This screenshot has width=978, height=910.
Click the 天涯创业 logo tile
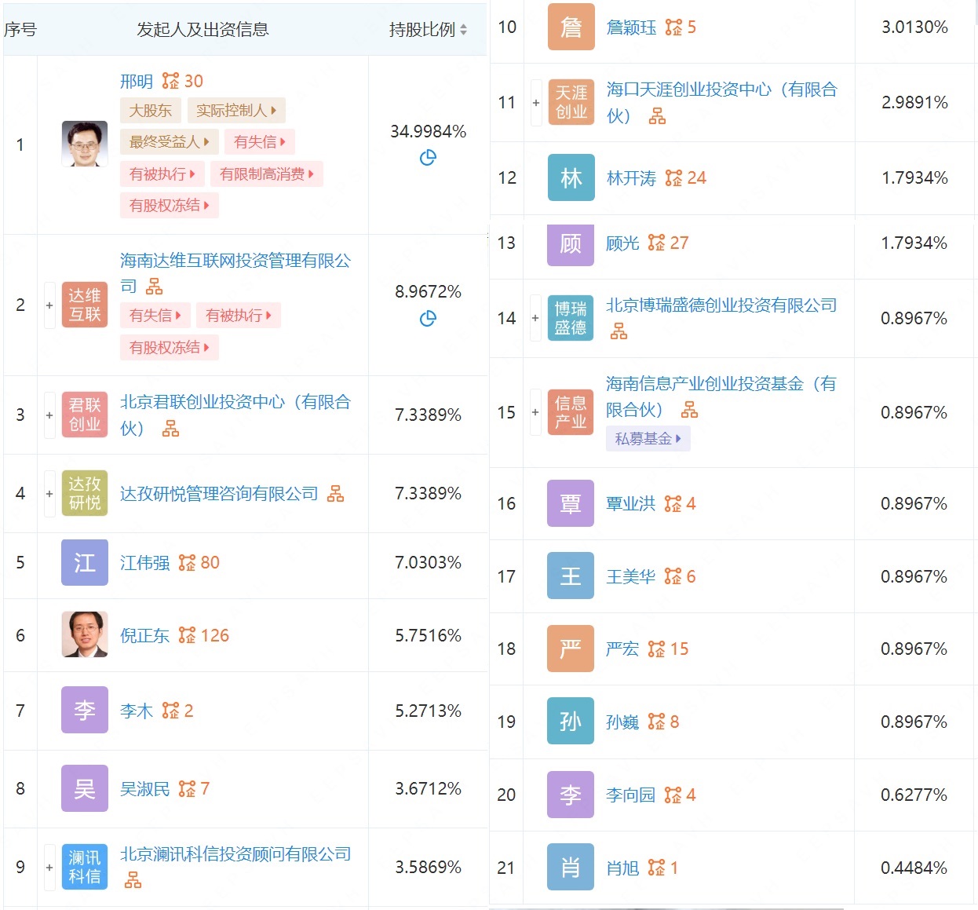(571, 103)
